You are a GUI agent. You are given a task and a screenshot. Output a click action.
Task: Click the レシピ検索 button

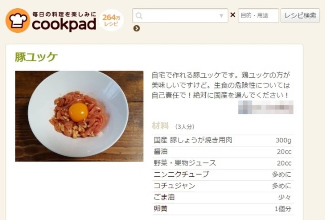point(300,16)
